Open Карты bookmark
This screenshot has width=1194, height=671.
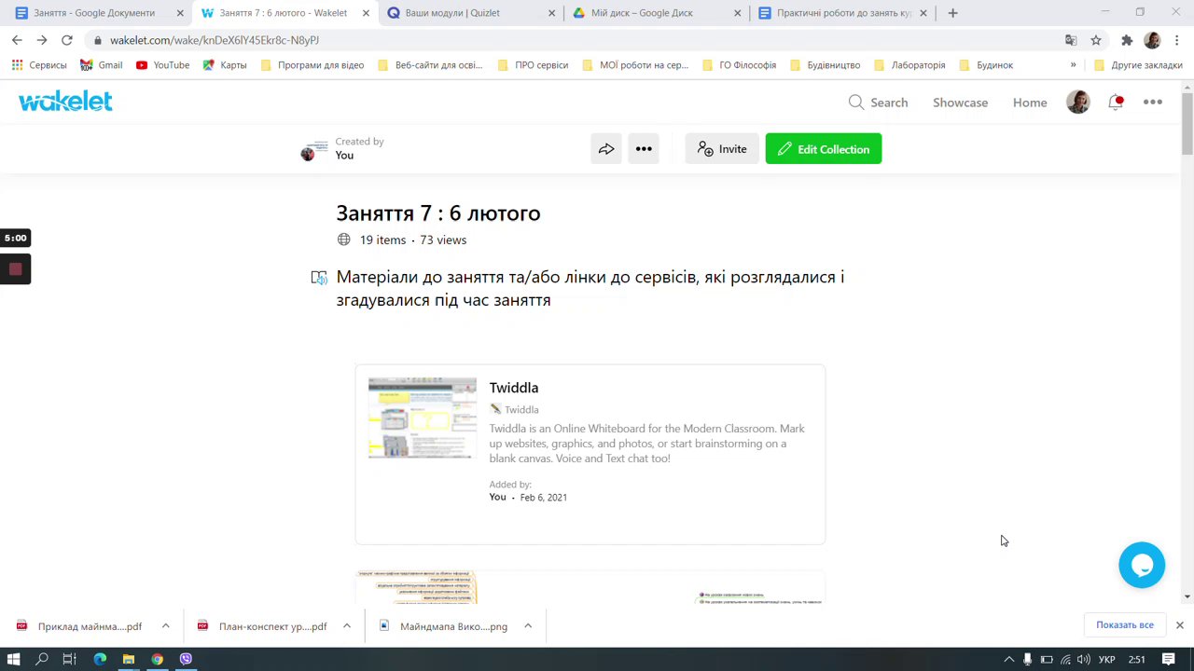click(x=225, y=65)
